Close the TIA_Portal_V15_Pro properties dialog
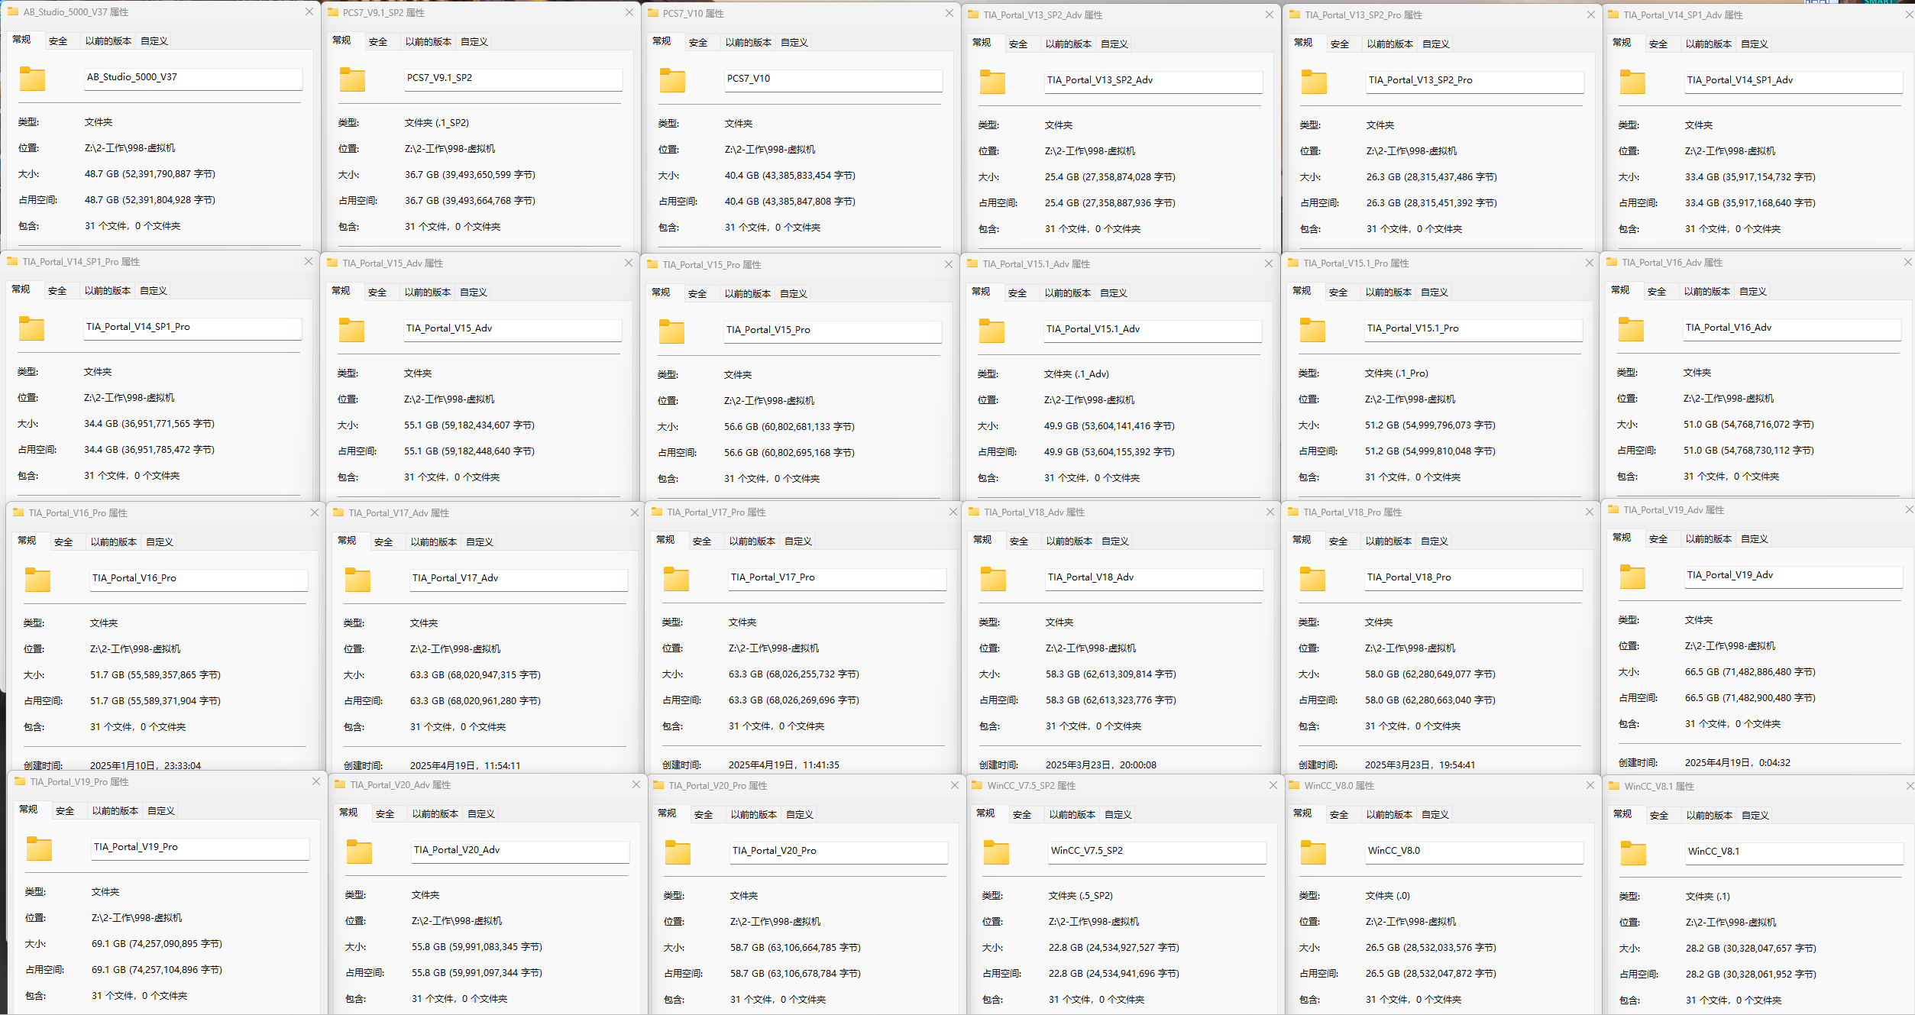This screenshot has height=1015, width=1915. pyautogui.click(x=948, y=264)
